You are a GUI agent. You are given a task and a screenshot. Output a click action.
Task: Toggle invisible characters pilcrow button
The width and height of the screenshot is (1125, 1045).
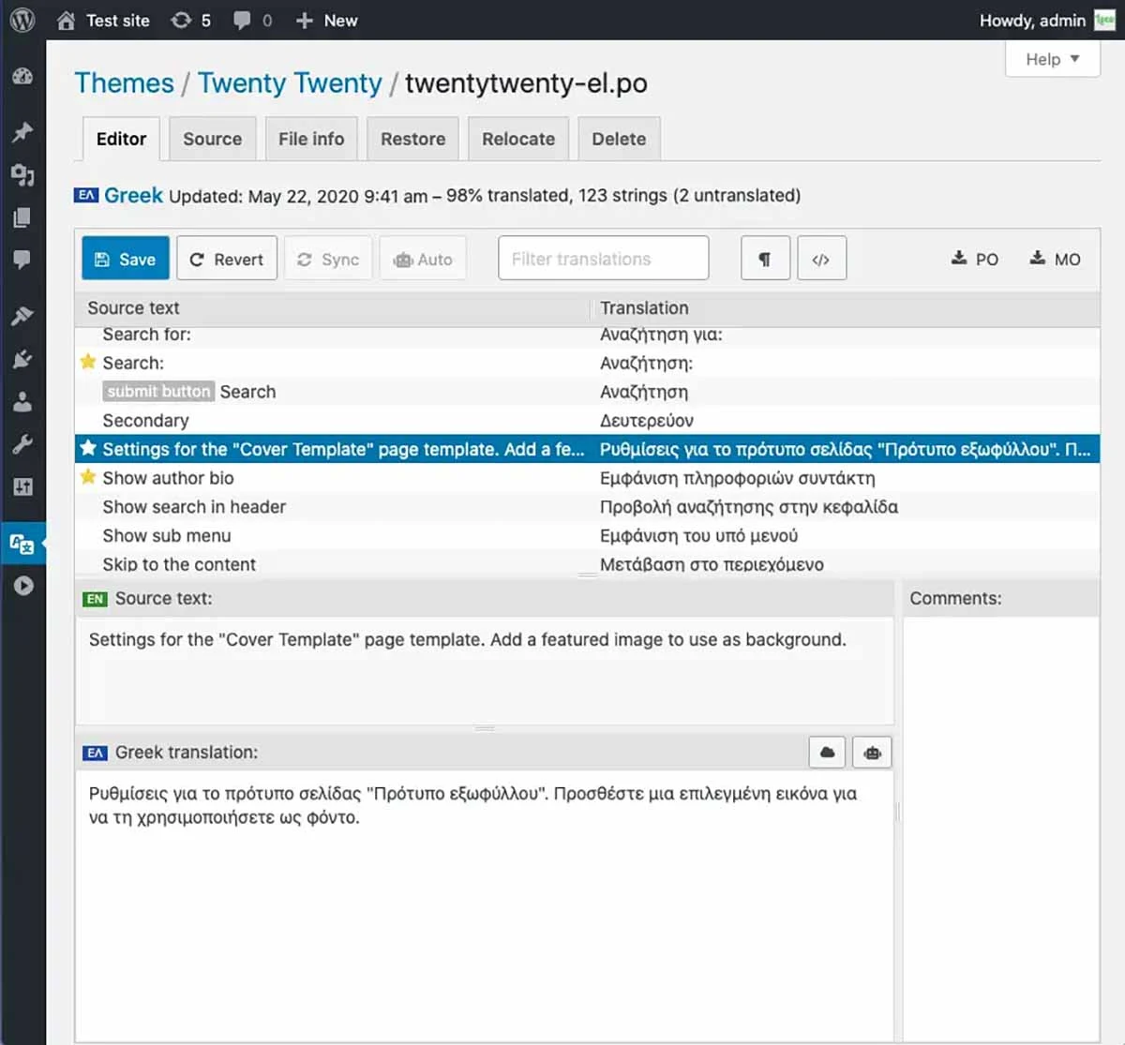(x=765, y=259)
